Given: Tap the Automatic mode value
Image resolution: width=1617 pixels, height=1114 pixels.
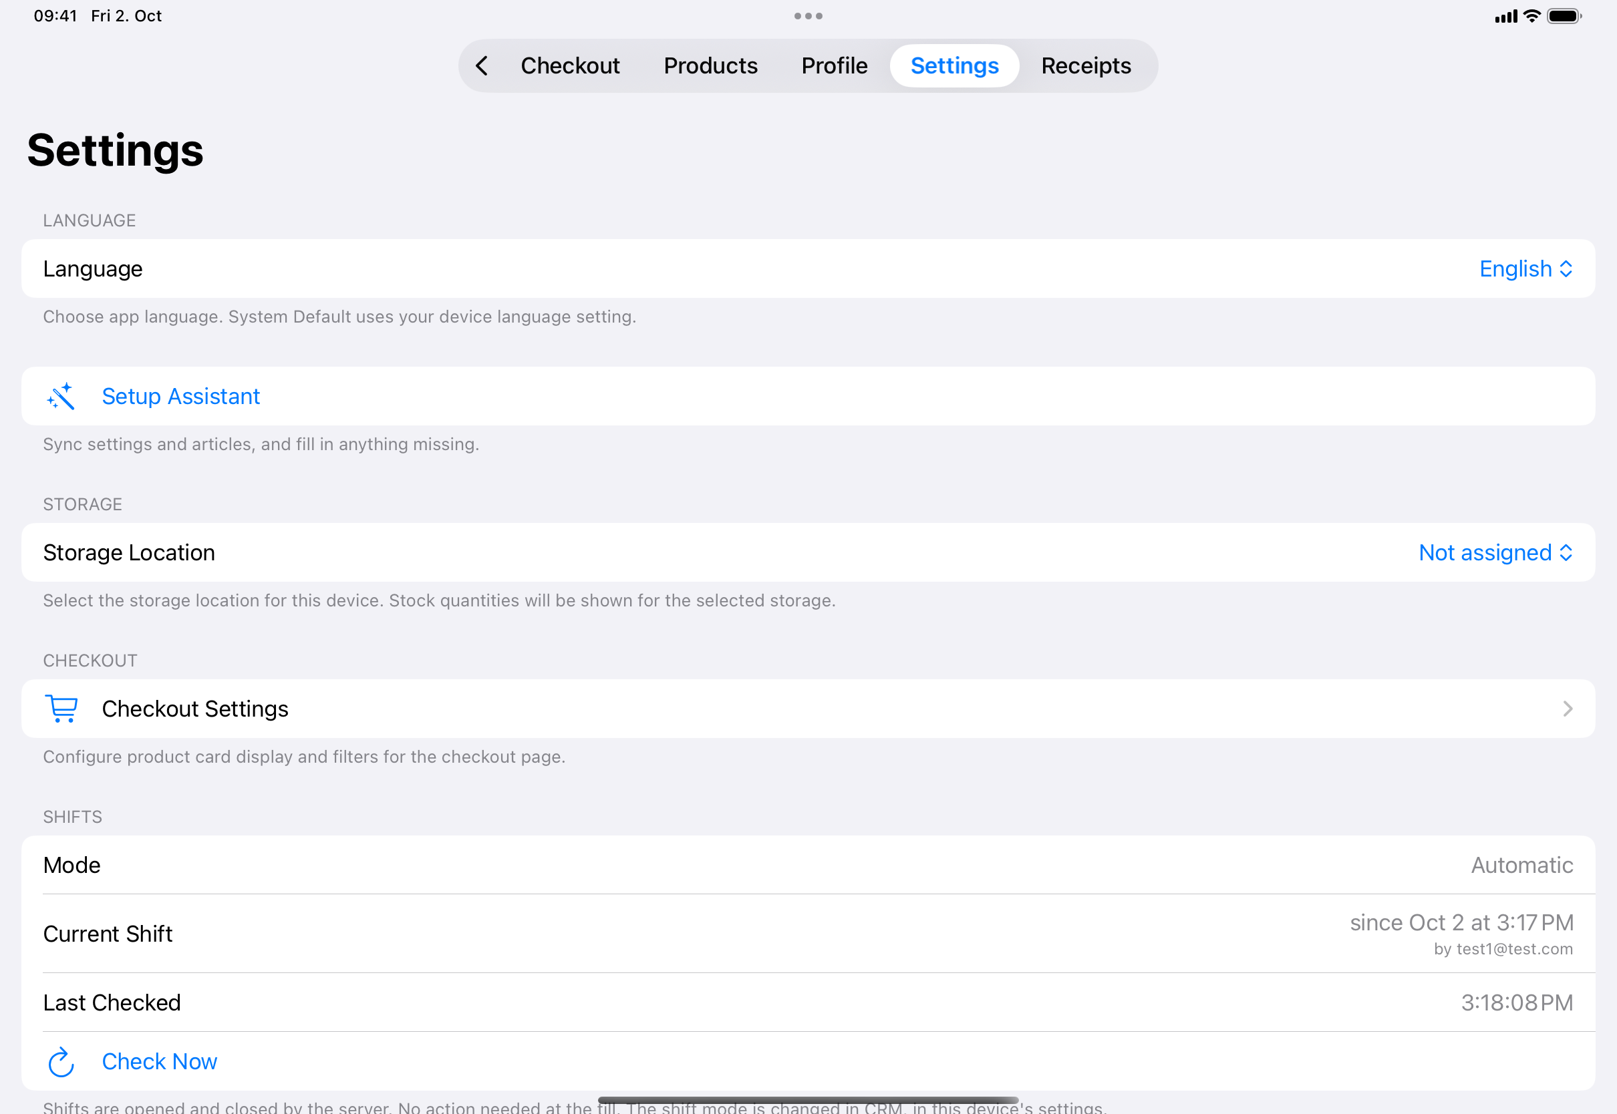Looking at the screenshot, I should [x=1522, y=865].
